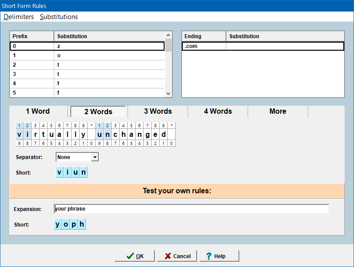
Task: Show the More tab
Action: 278,112
